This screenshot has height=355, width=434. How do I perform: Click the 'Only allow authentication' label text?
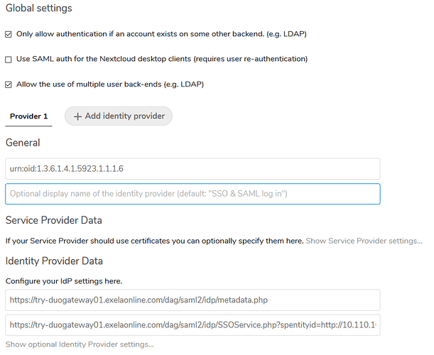[161, 34]
